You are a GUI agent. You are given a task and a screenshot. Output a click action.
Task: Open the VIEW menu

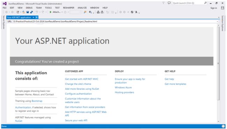pyautogui.click(x=20, y=8)
